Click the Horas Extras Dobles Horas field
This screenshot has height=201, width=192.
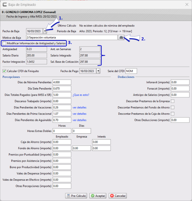pos(62,131)
